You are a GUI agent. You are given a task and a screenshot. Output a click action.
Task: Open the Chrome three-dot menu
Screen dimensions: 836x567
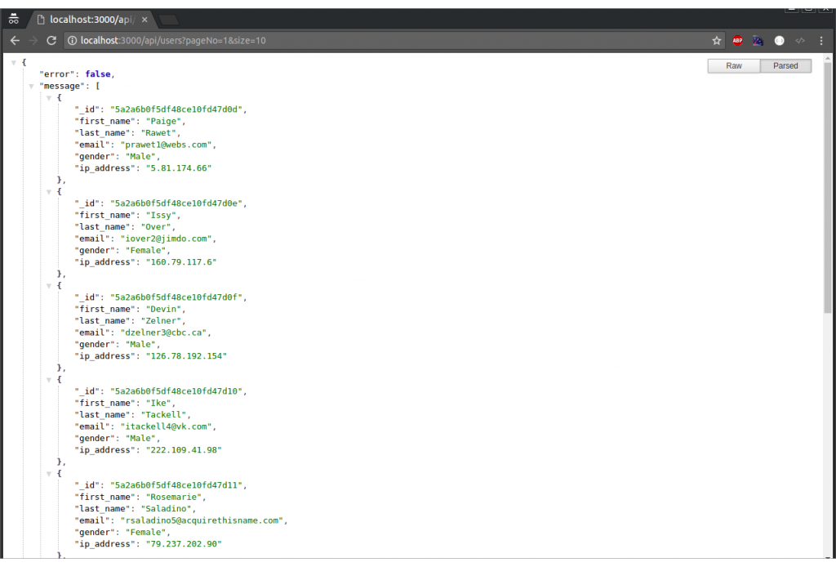click(821, 40)
